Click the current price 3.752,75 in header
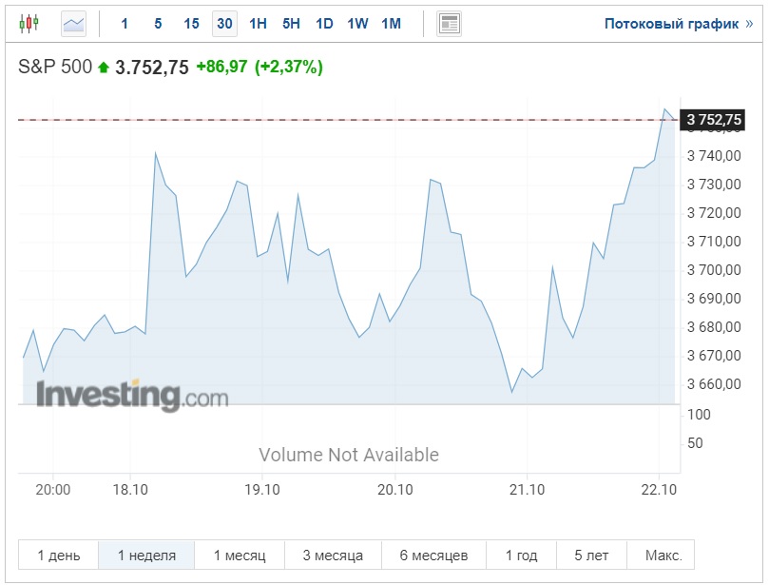 [152, 68]
